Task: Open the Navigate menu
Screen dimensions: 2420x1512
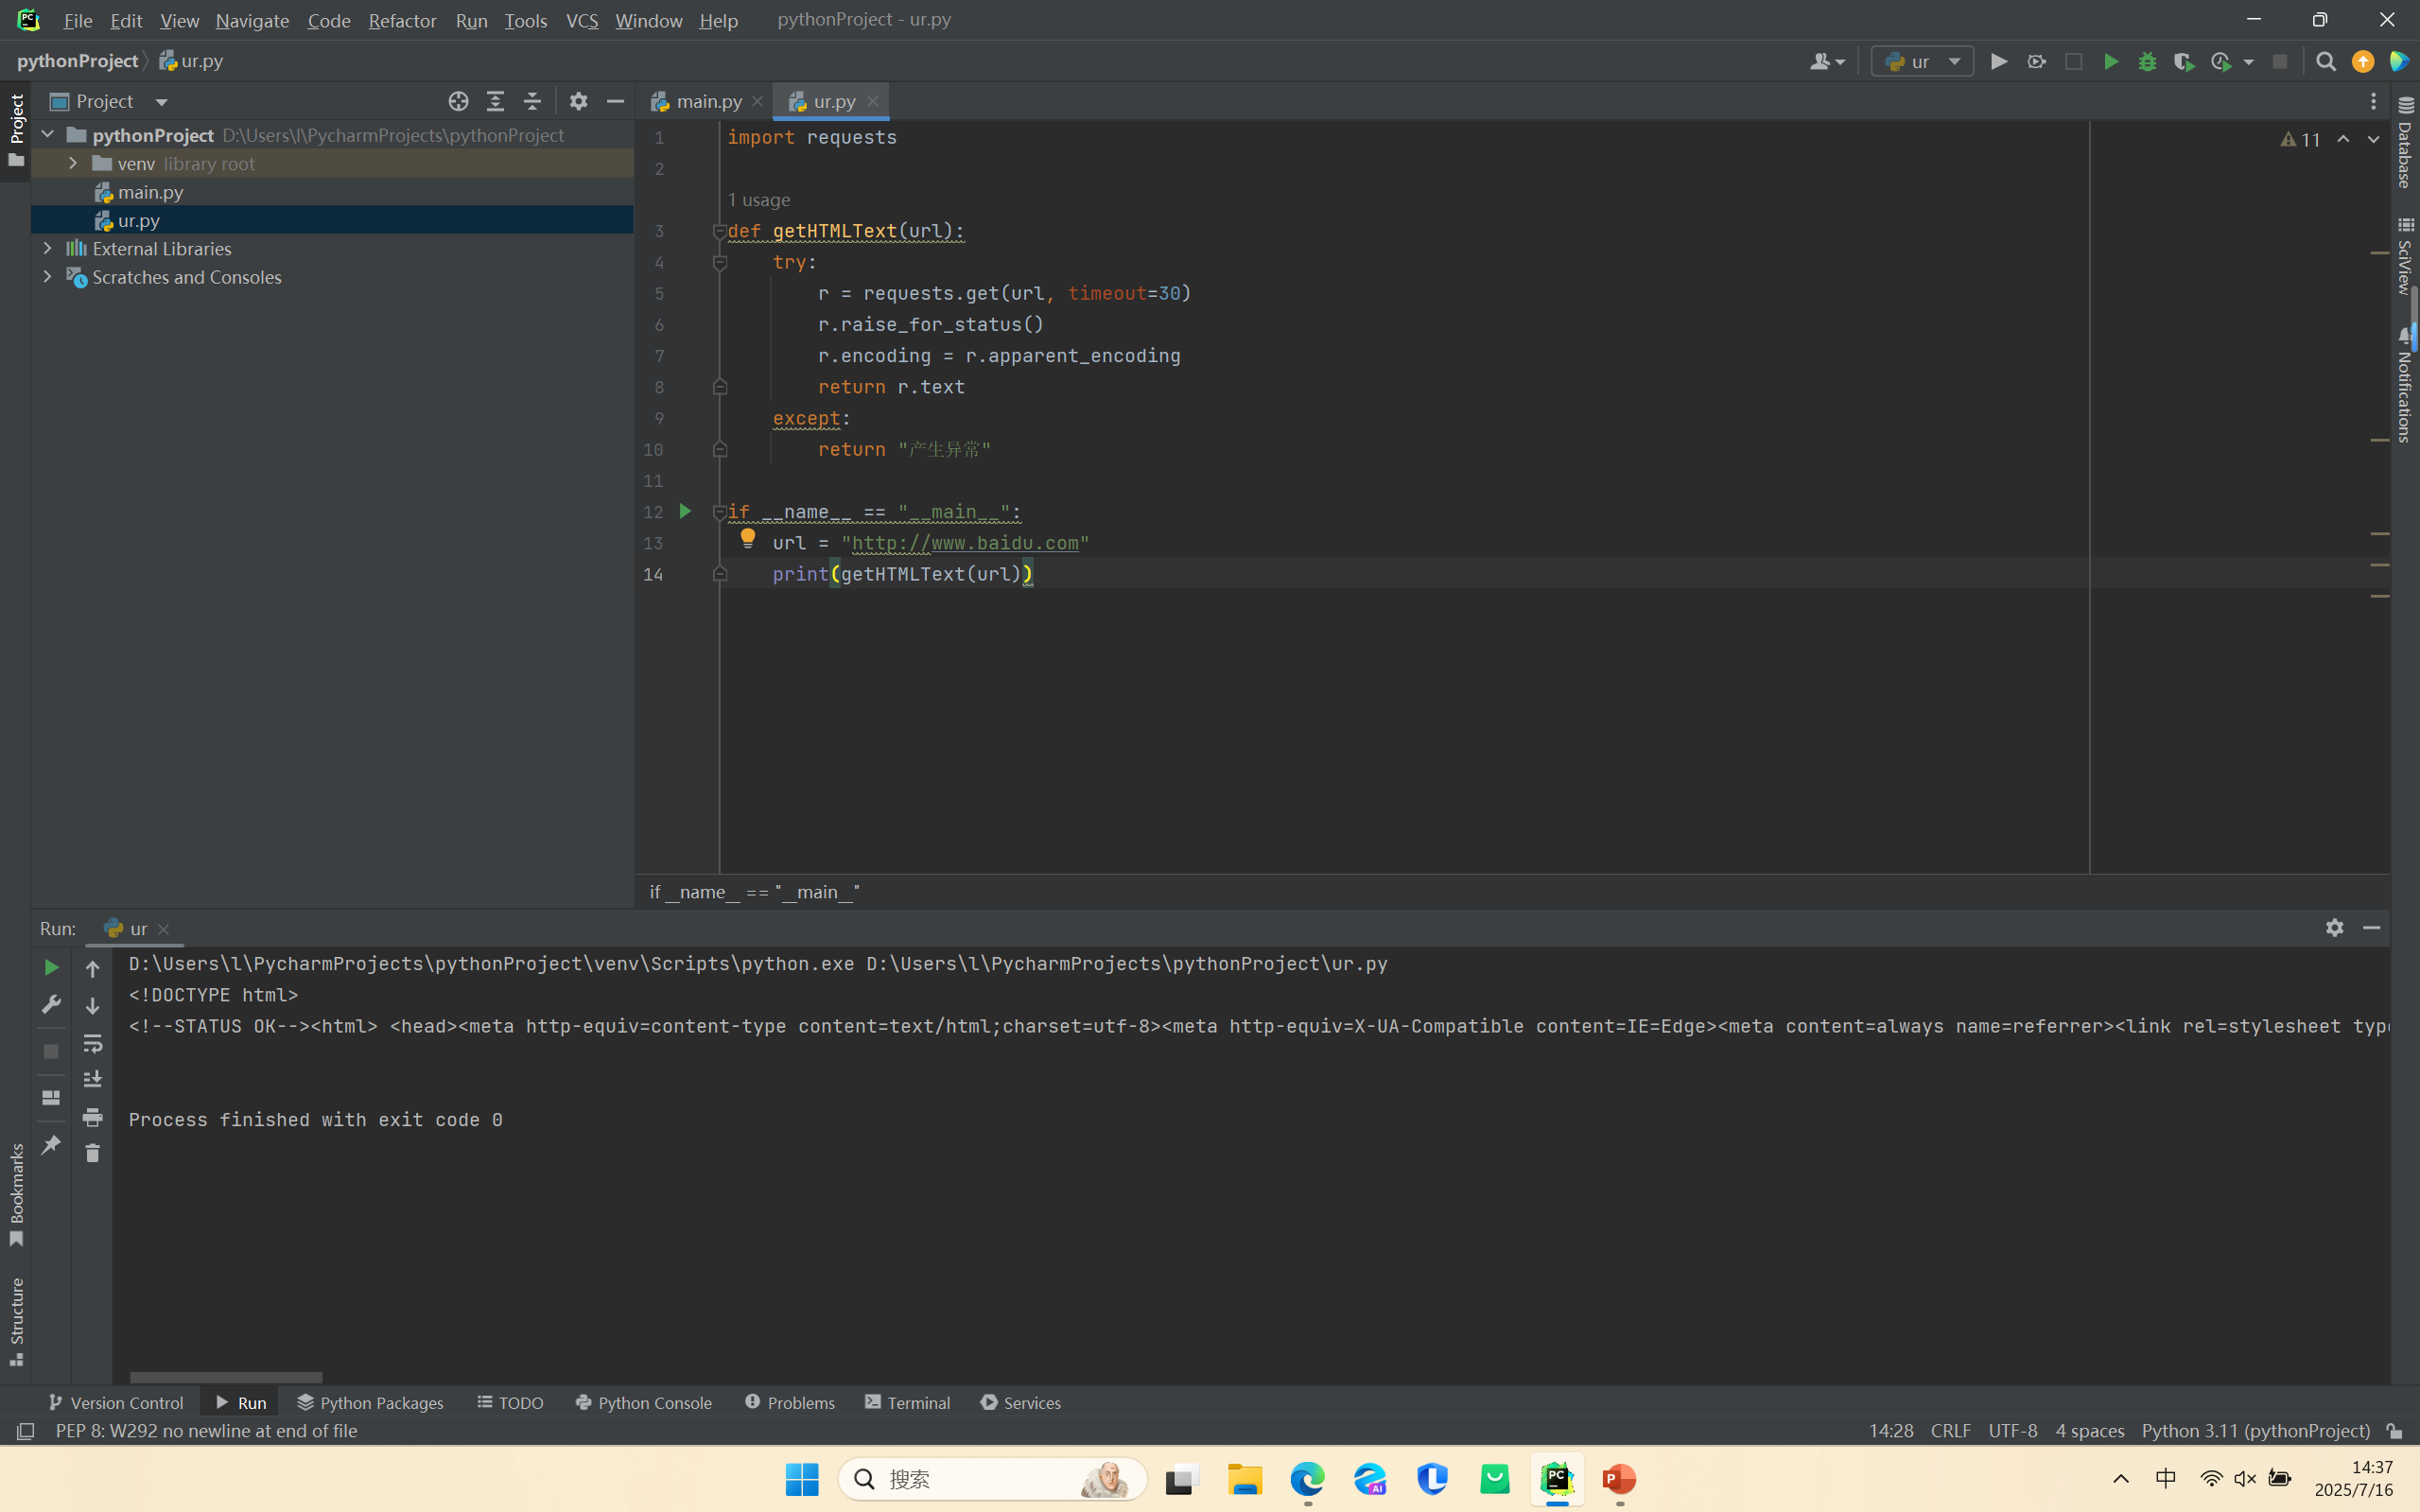Action: tap(252, 20)
